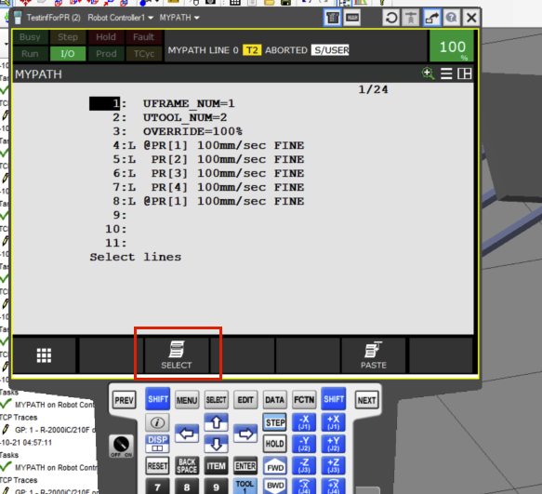Click the FWD key
The image size is (542, 494).
click(x=275, y=466)
